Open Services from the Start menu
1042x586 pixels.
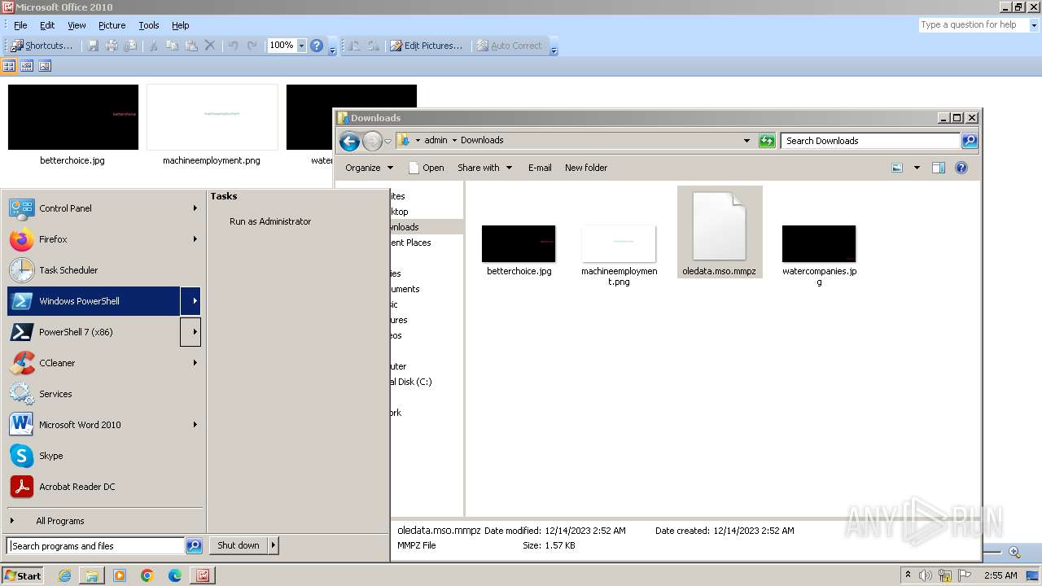pyautogui.click(x=104, y=394)
